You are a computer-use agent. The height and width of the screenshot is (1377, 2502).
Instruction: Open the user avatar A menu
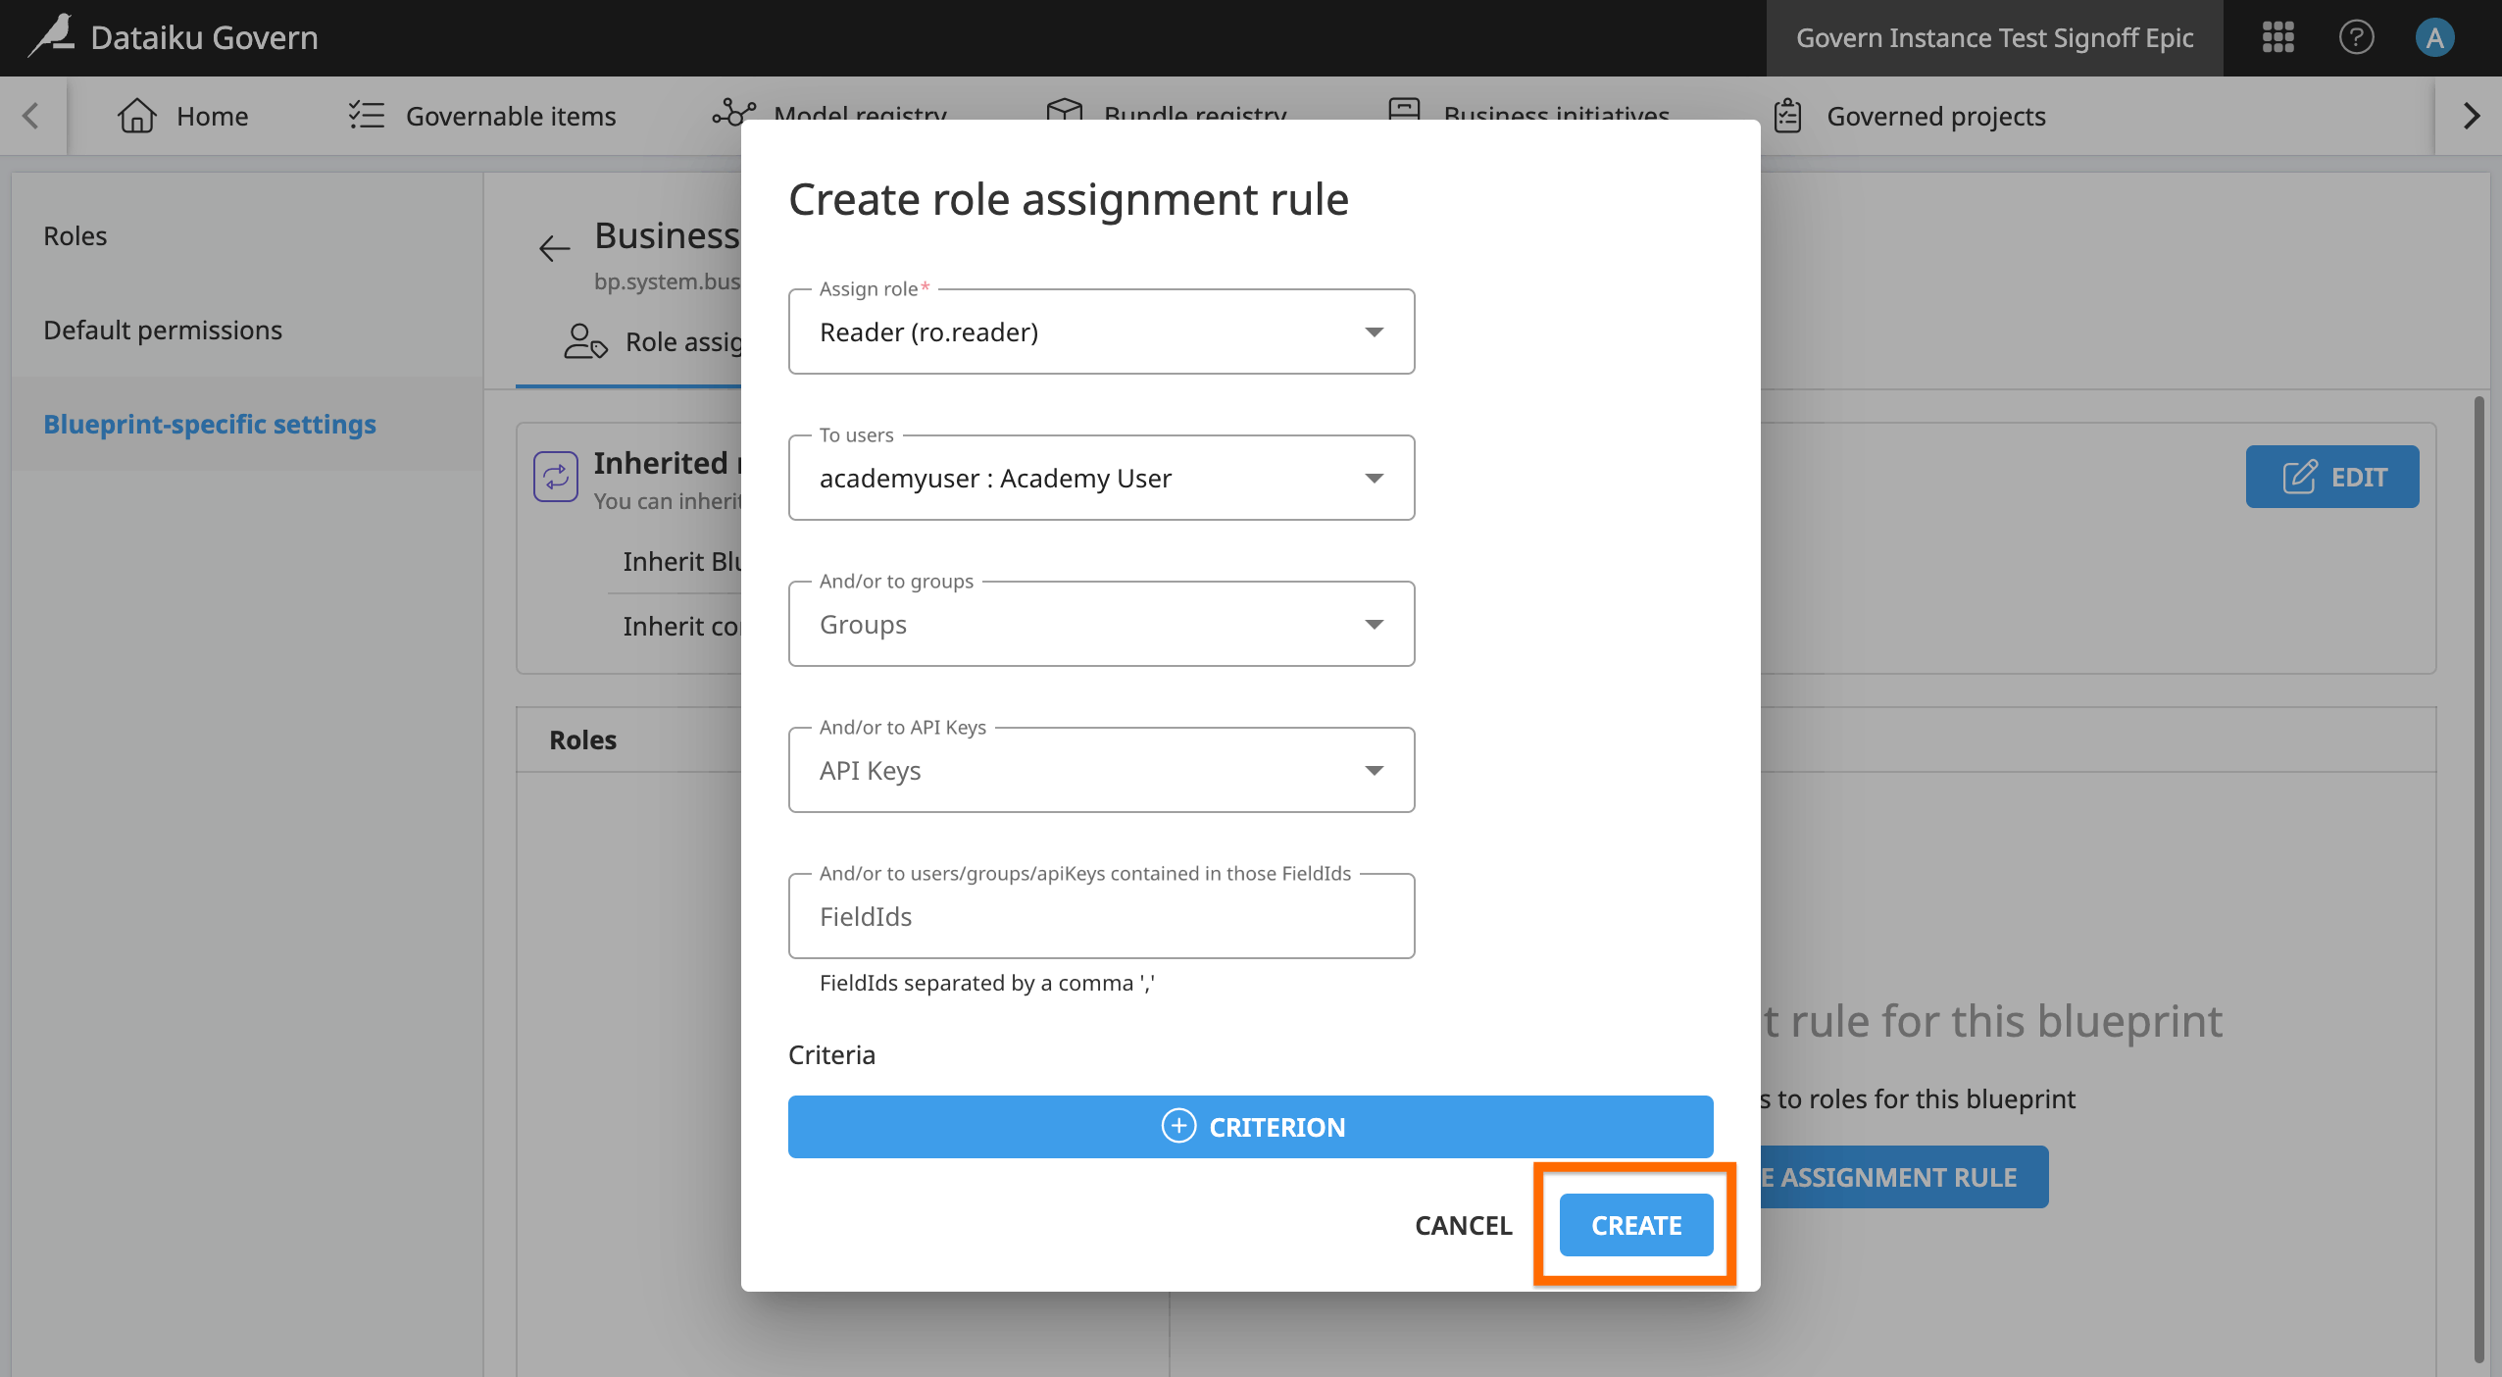coord(2434,37)
